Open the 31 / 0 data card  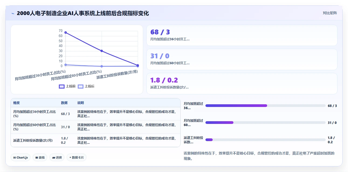(242, 59)
